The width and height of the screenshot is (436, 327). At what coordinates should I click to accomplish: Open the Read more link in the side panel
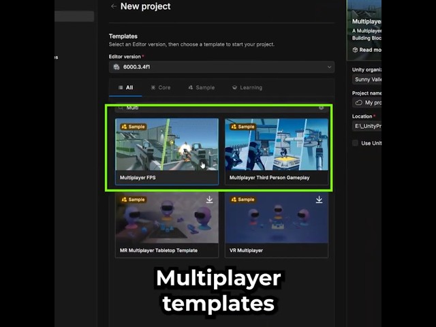click(x=367, y=50)
